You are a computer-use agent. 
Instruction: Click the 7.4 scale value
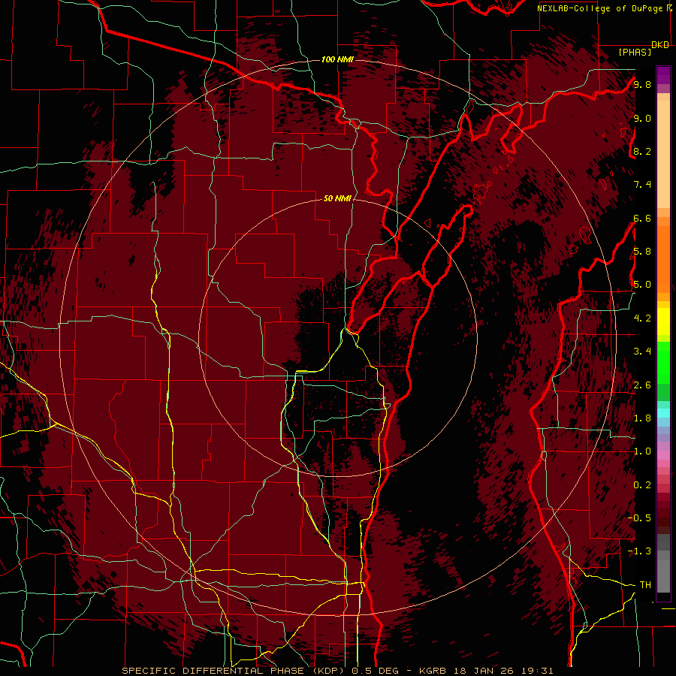pyautogui.click(x=642, y=185)
